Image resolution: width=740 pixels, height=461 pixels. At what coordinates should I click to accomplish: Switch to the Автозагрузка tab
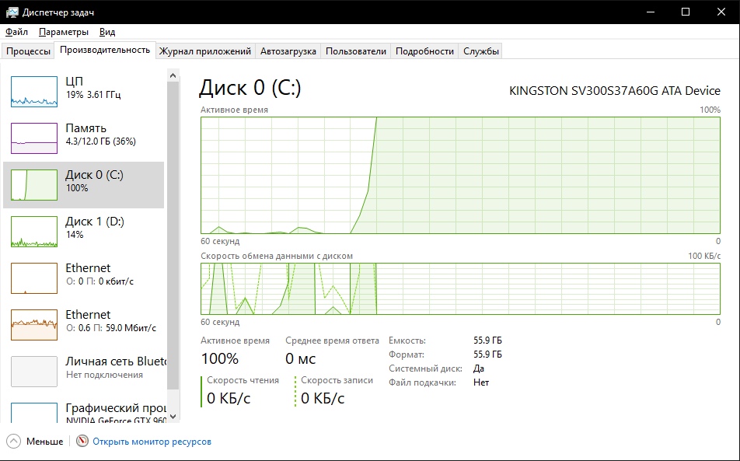click(288, 51)
